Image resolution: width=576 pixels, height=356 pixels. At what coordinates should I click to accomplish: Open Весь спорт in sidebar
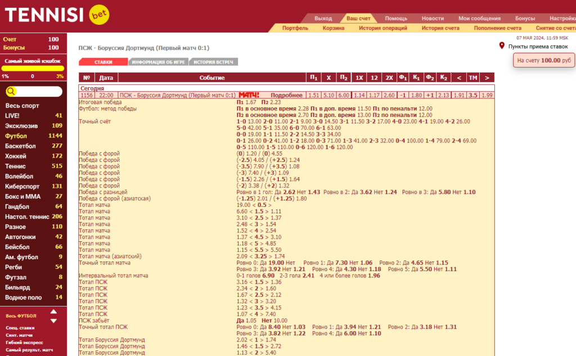coord(22,106)
